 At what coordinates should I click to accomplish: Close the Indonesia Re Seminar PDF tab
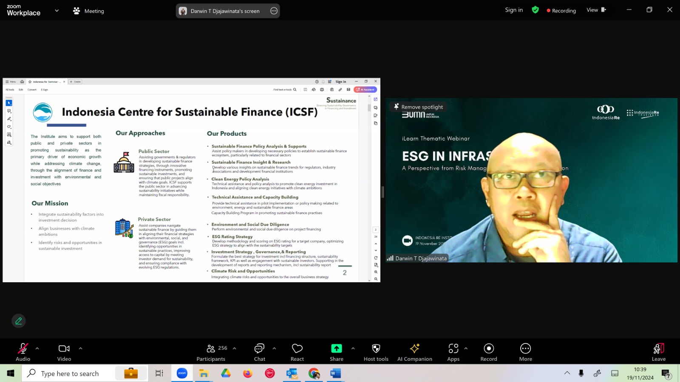64,81
